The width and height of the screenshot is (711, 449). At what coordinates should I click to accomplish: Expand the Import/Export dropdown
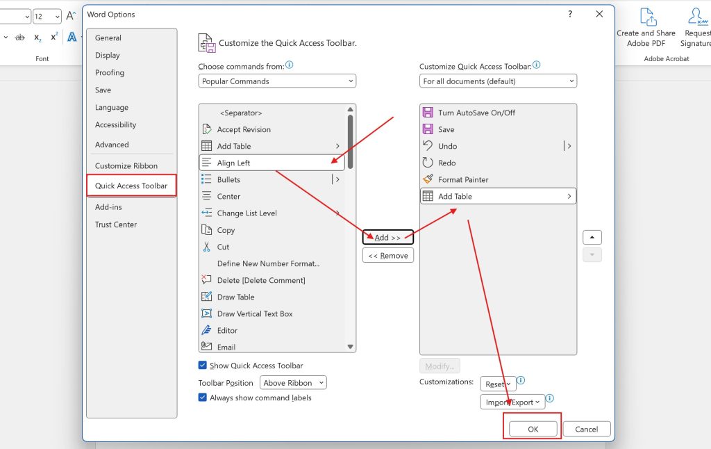514,402
